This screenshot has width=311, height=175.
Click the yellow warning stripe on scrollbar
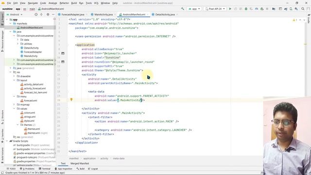pyautogui.click(x=305, y=44)
